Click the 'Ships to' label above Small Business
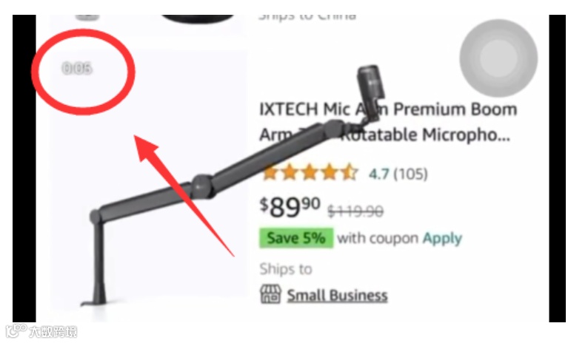Image resolution: width=588 pixels, height=343 pixels. point(286,269)
